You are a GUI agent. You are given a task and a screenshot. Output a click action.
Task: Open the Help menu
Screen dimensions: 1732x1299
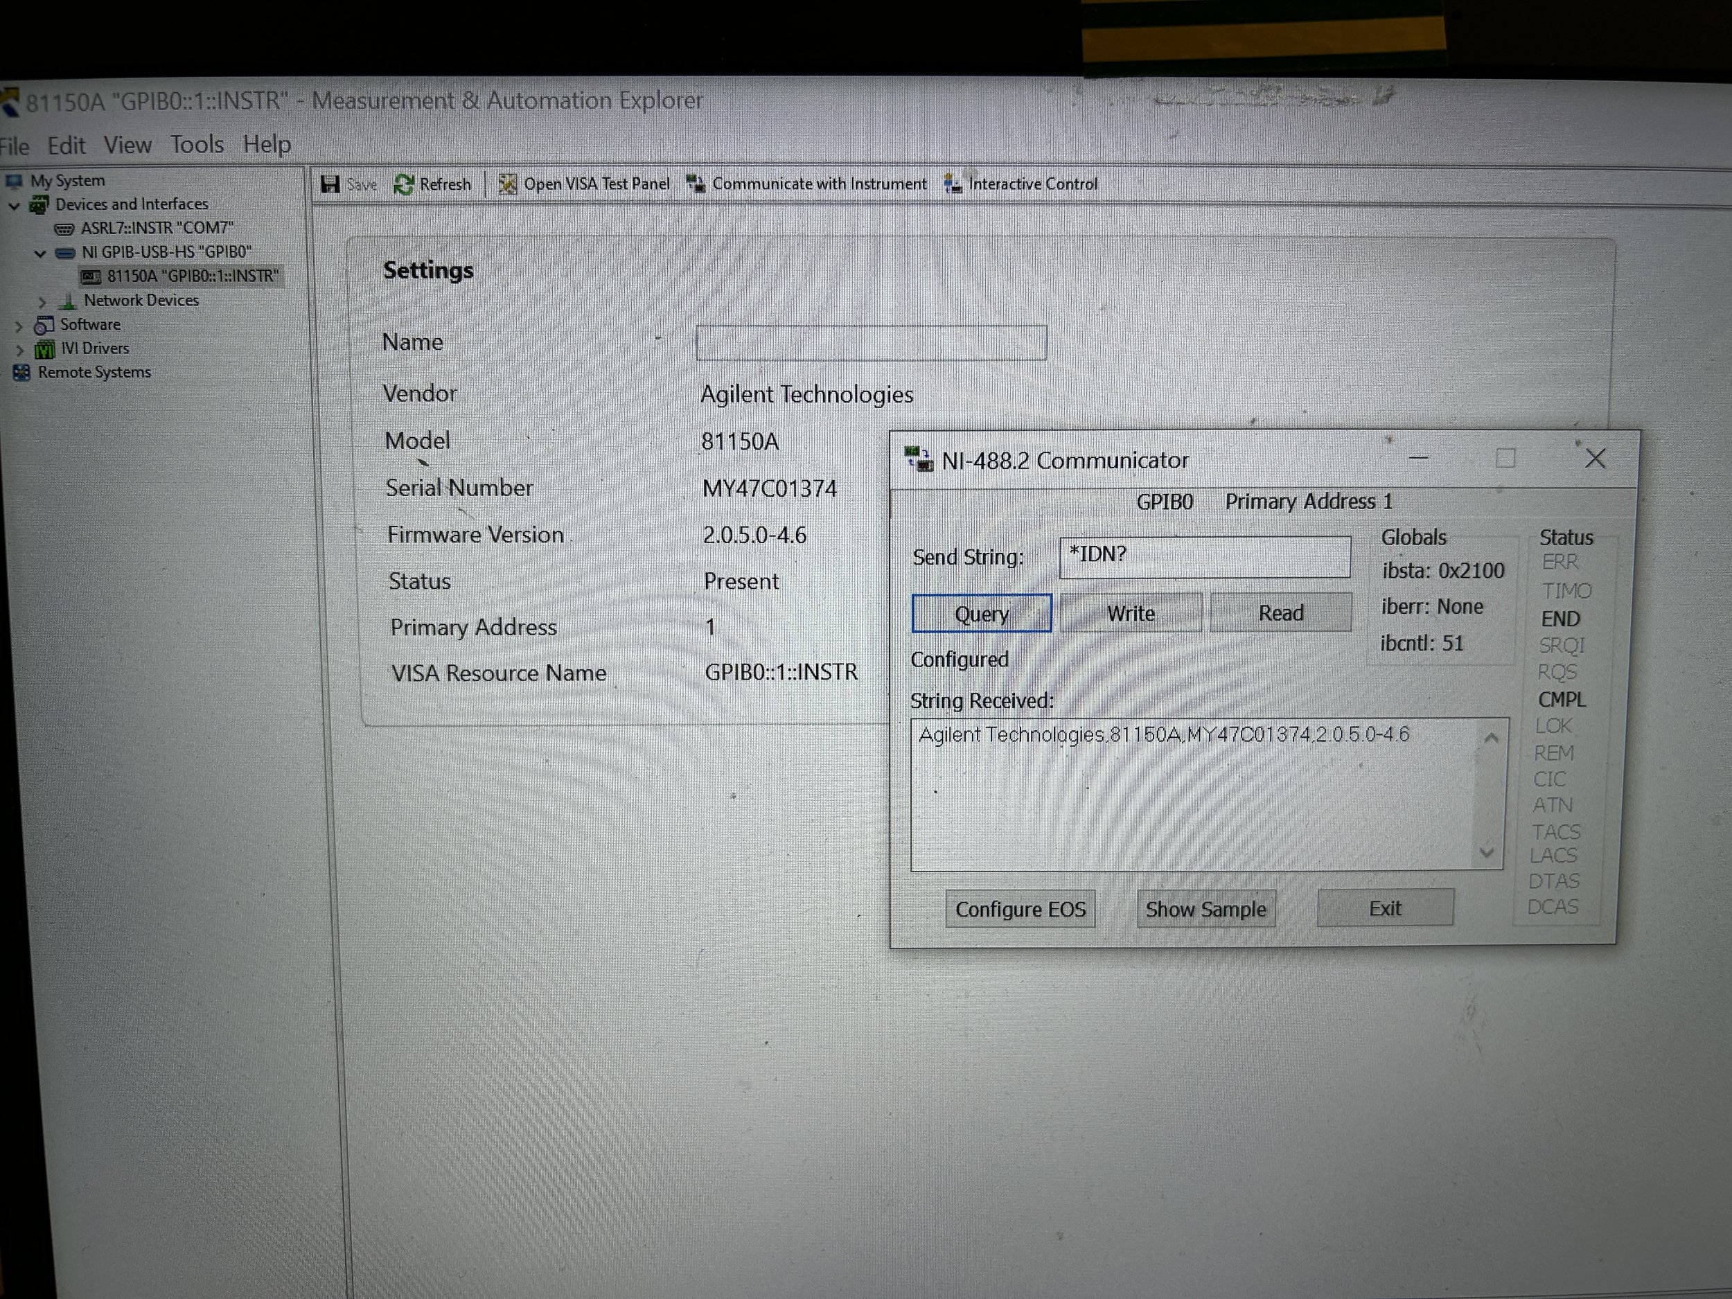pos(267,144)
